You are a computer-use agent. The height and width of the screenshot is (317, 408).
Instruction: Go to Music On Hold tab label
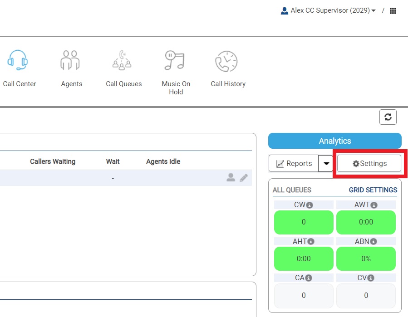176,88
